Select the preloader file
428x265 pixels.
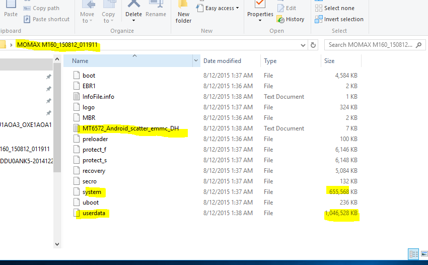95,139
